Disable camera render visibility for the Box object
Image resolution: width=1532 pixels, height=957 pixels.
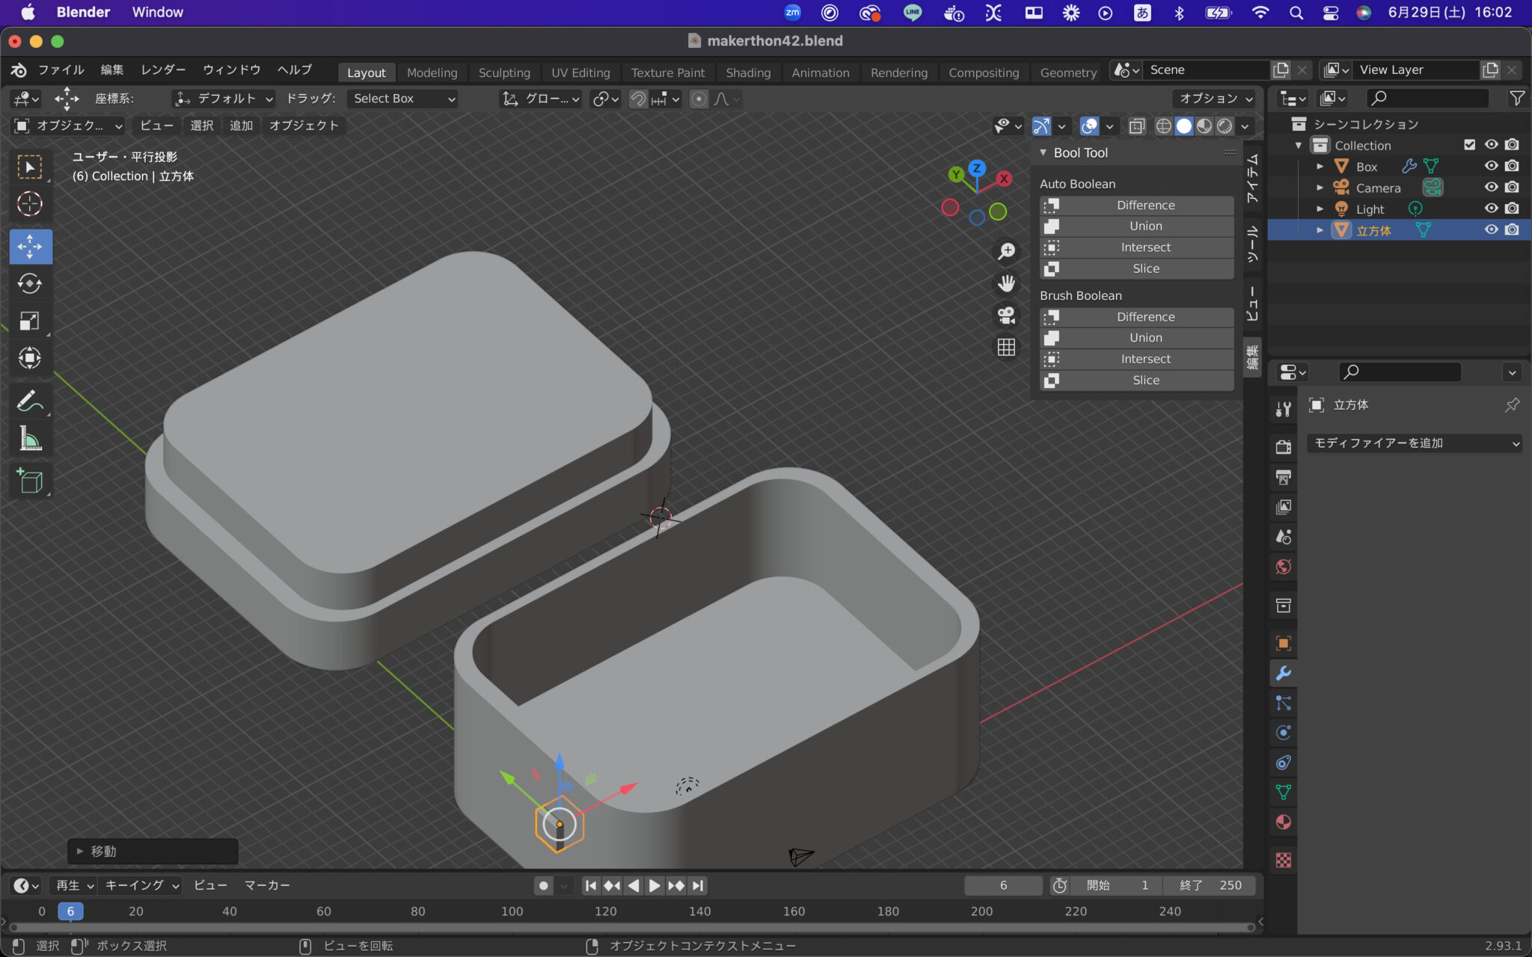[x=1513, y=166]
